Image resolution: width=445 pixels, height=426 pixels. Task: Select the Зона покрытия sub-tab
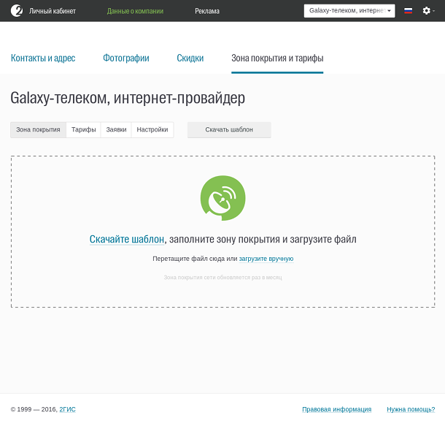[39, 129]
